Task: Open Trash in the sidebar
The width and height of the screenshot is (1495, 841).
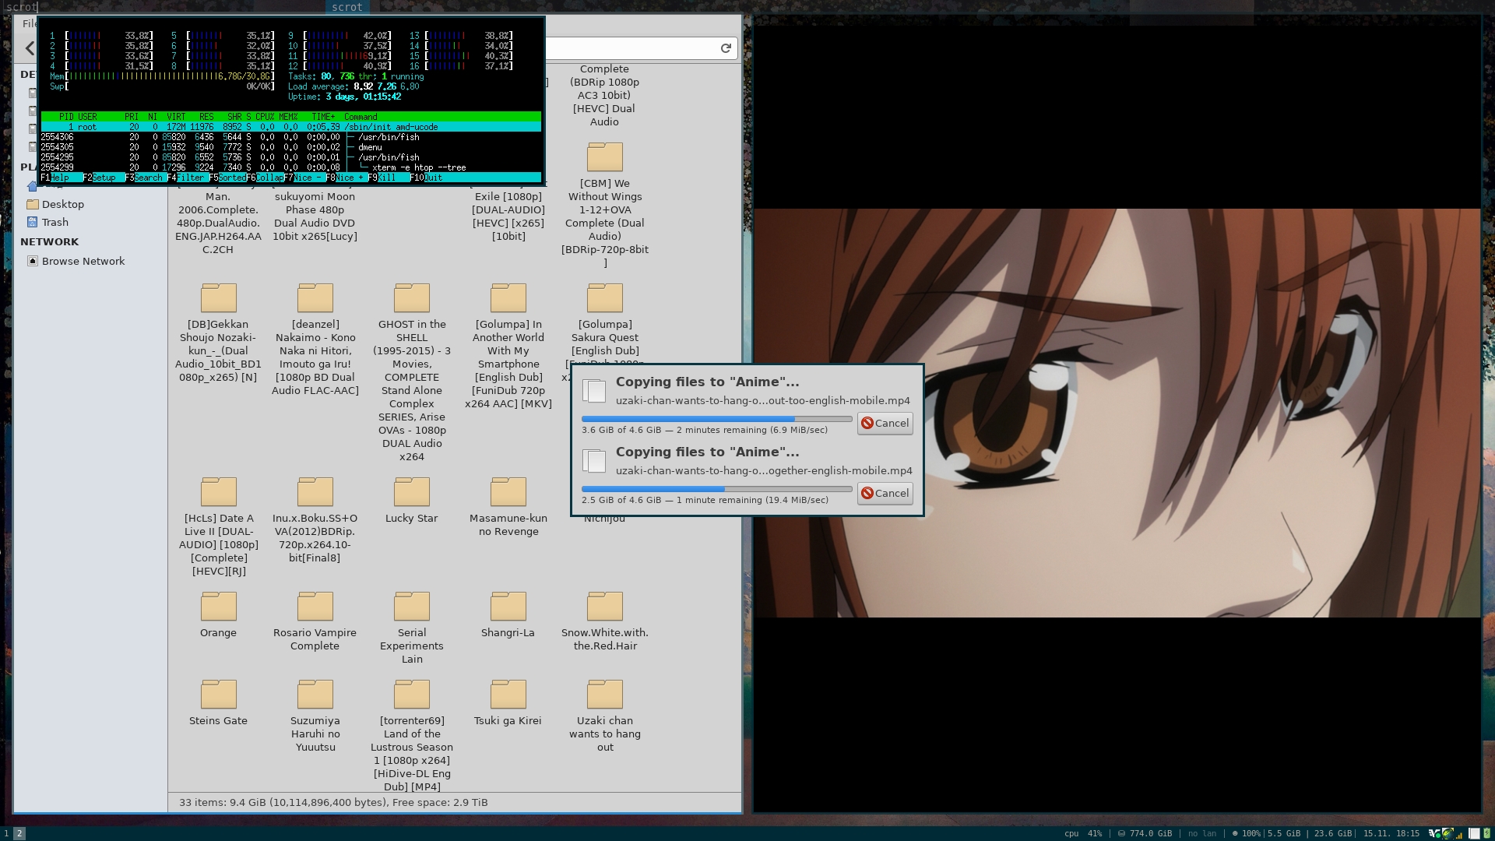Action: pos(55,222)
